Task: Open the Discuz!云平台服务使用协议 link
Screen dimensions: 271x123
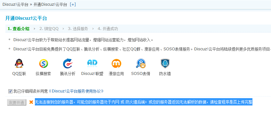Action: pos(76,91)
